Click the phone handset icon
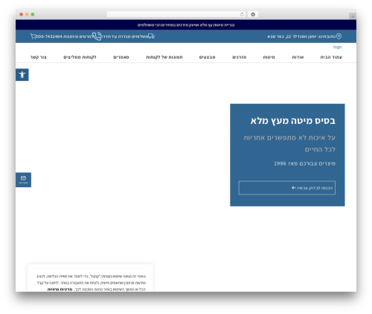Viewport: 372px width, 314px height. coord(97,36)
